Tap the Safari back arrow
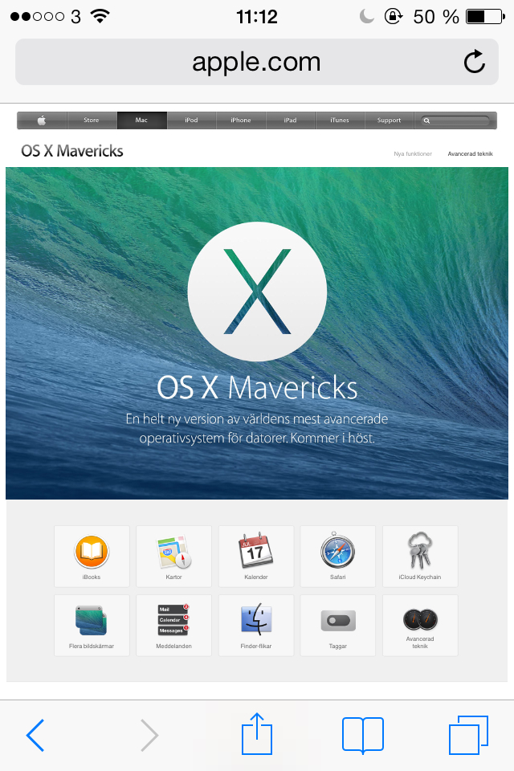 pos(35,735)
